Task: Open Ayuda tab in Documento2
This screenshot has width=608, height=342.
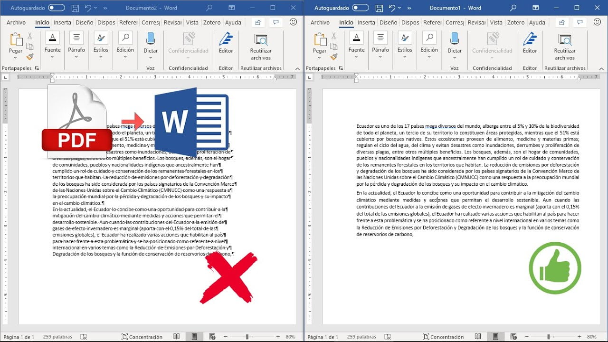Action: tap(233, 22)
